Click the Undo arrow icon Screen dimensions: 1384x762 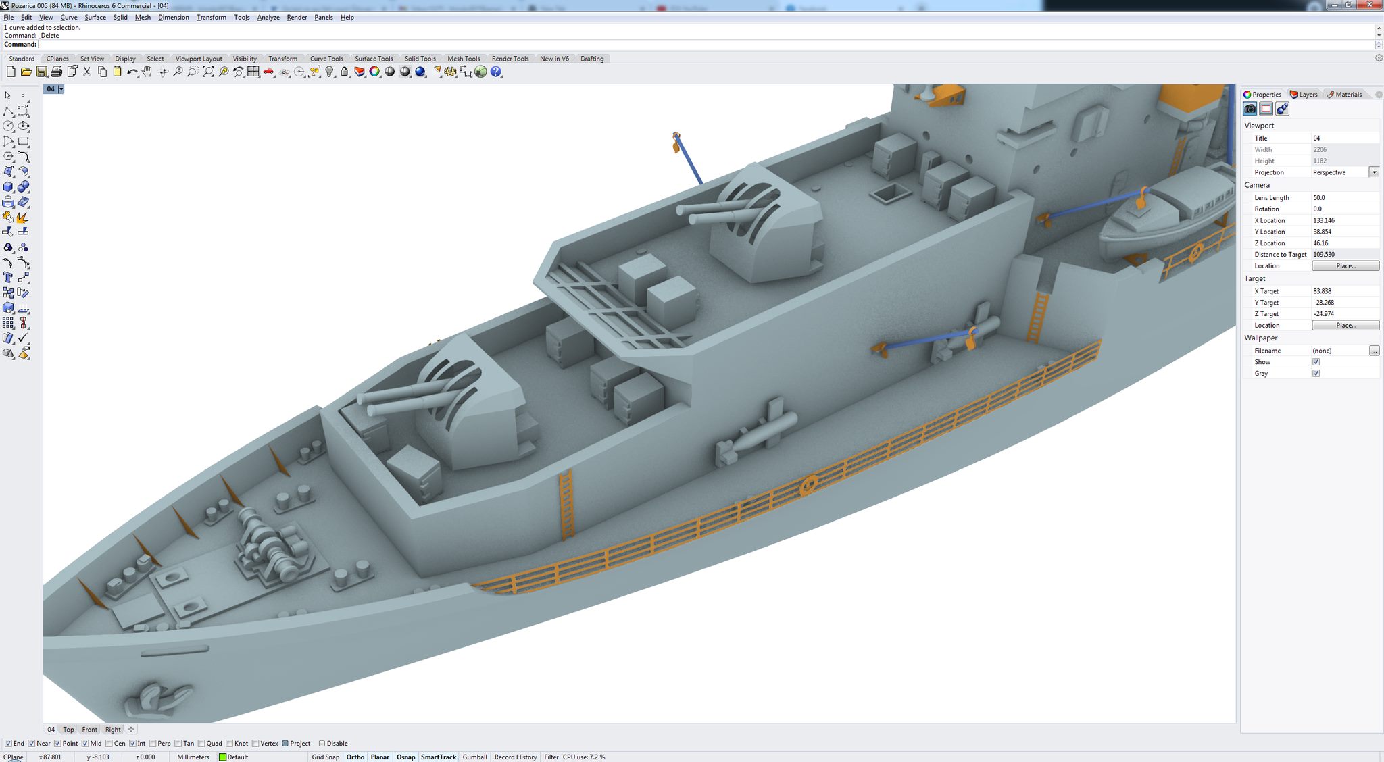click(132, 72)
